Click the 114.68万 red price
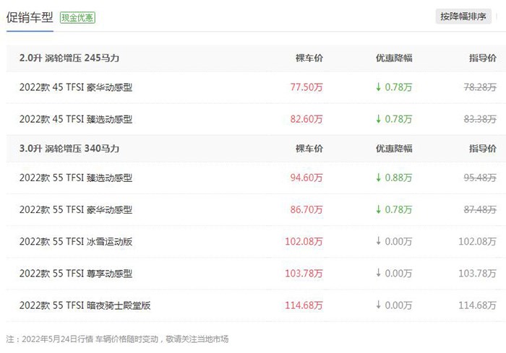This screenshot has width=506, height=353. pyautogui.click(x=304, y=305)
